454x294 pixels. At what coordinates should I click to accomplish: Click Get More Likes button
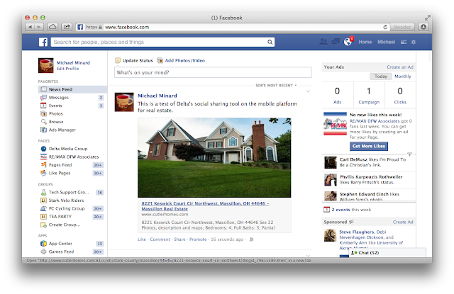click(369, 146)
